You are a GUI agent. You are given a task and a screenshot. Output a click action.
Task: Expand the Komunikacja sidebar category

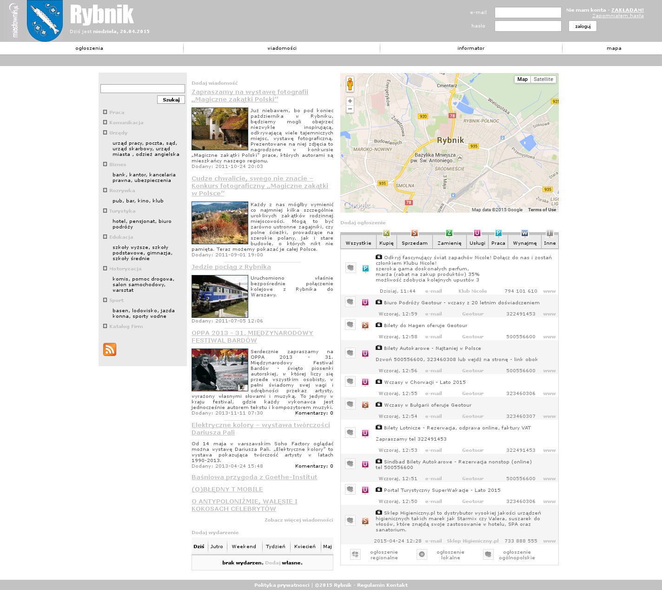coord(126,123)
